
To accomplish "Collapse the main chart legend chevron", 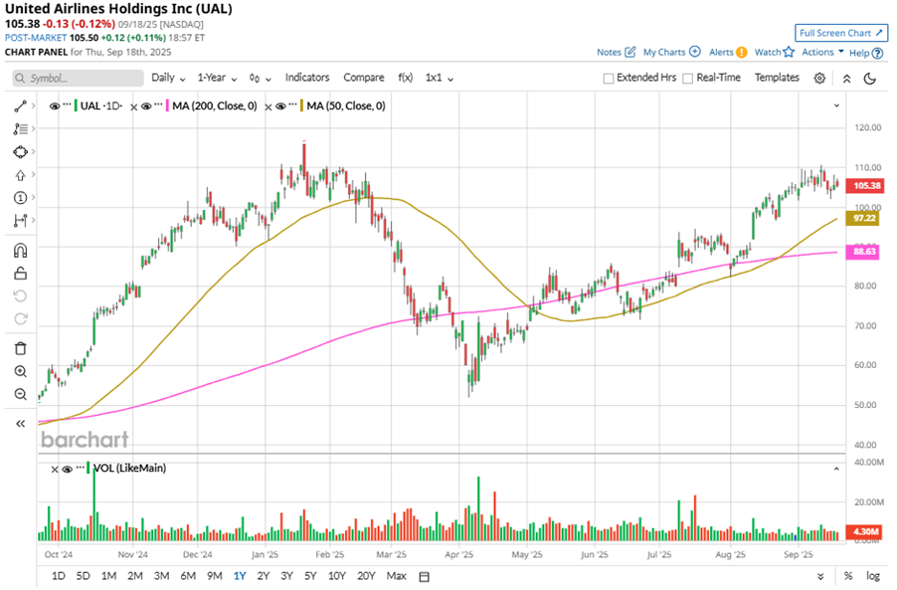I will pos(836,105).
